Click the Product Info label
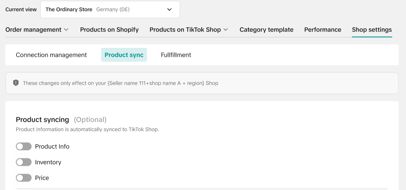 tap(52, 147)
